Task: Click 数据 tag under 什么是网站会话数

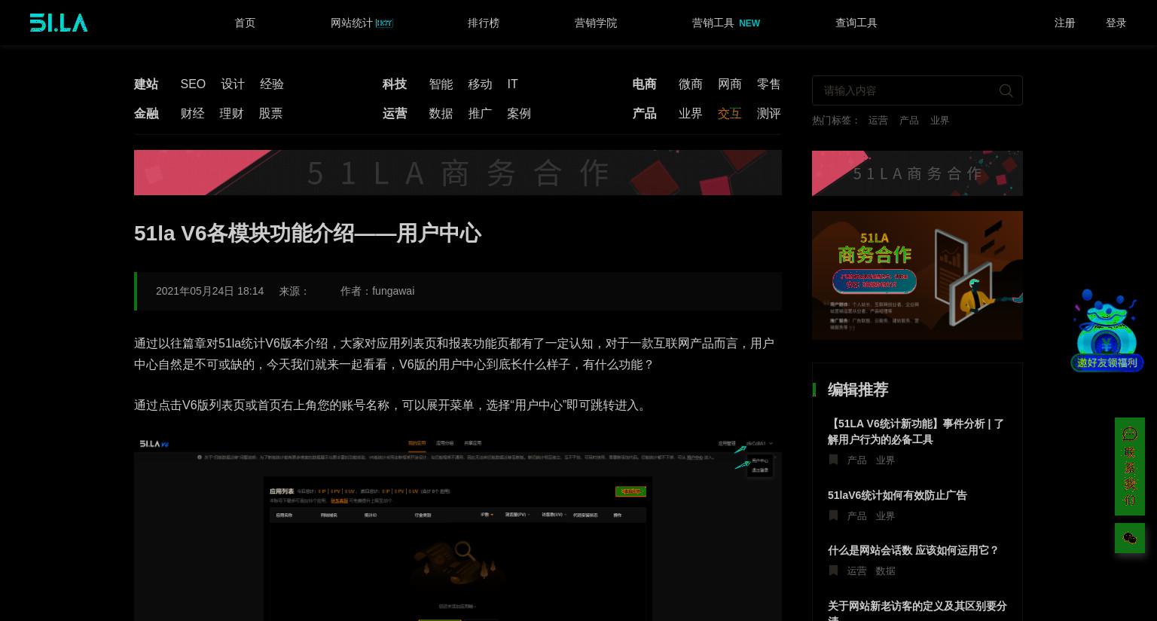Action: pos(885,571)
